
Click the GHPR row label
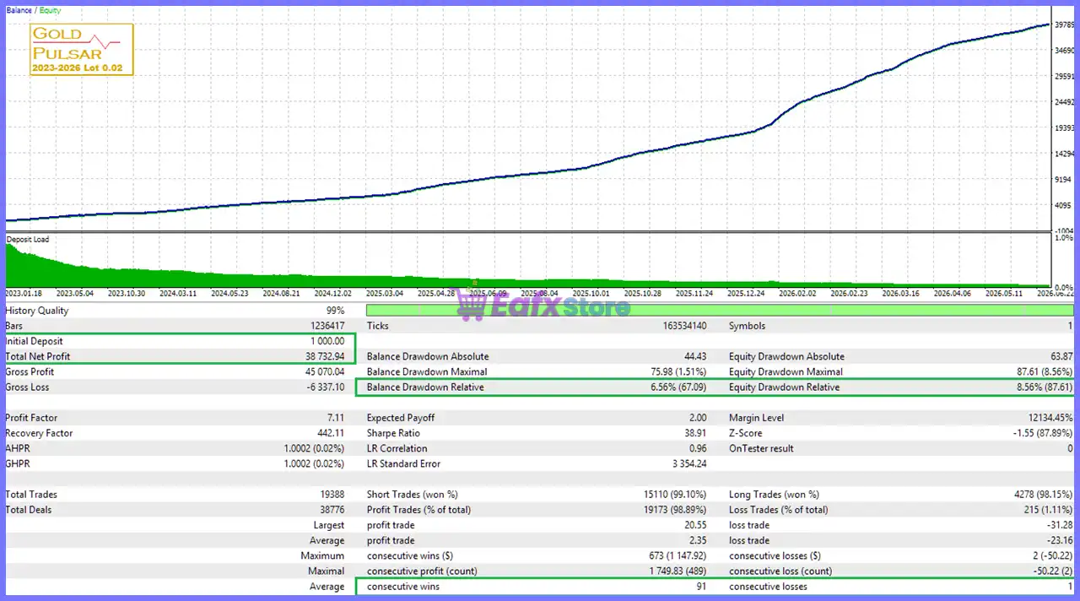coord(18,463)
